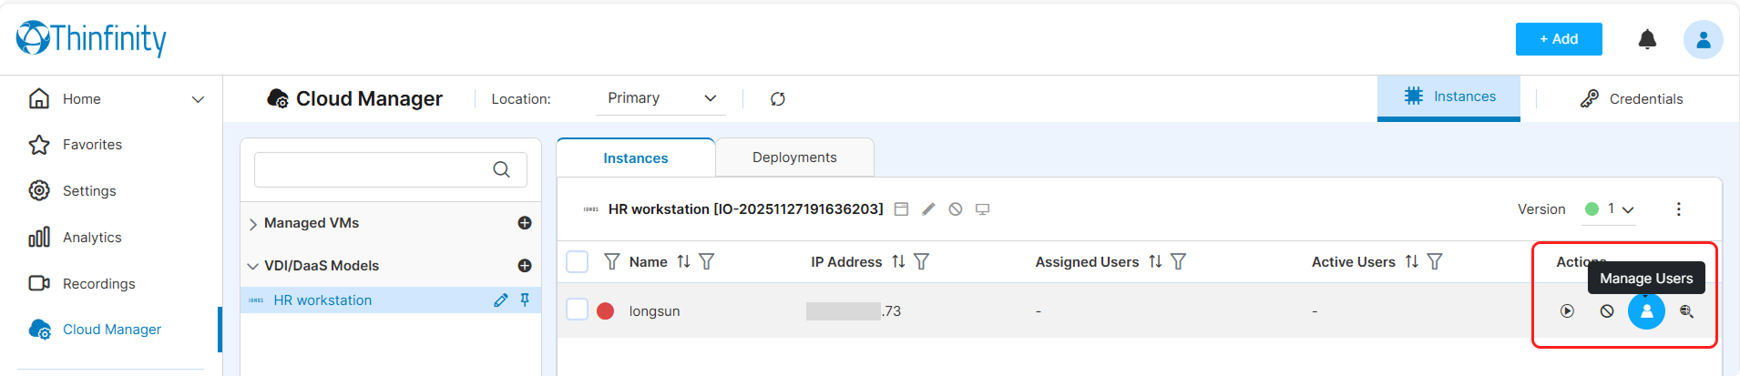Sort the table by IP Address
This screenshot has height=376, width=1740.
click(898, 262)
